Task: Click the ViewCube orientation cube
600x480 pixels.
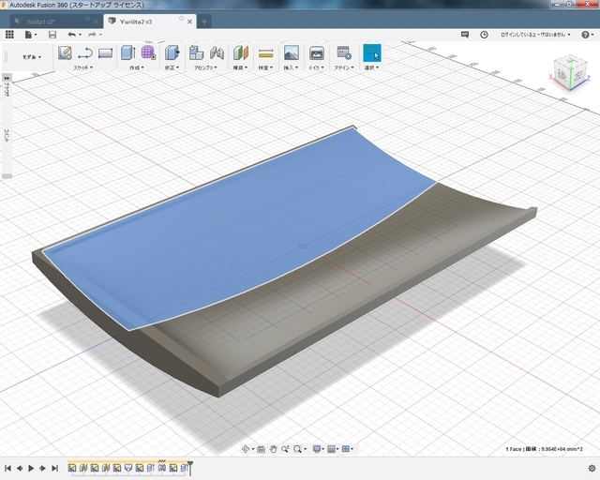Action: [x=571, y=74]
